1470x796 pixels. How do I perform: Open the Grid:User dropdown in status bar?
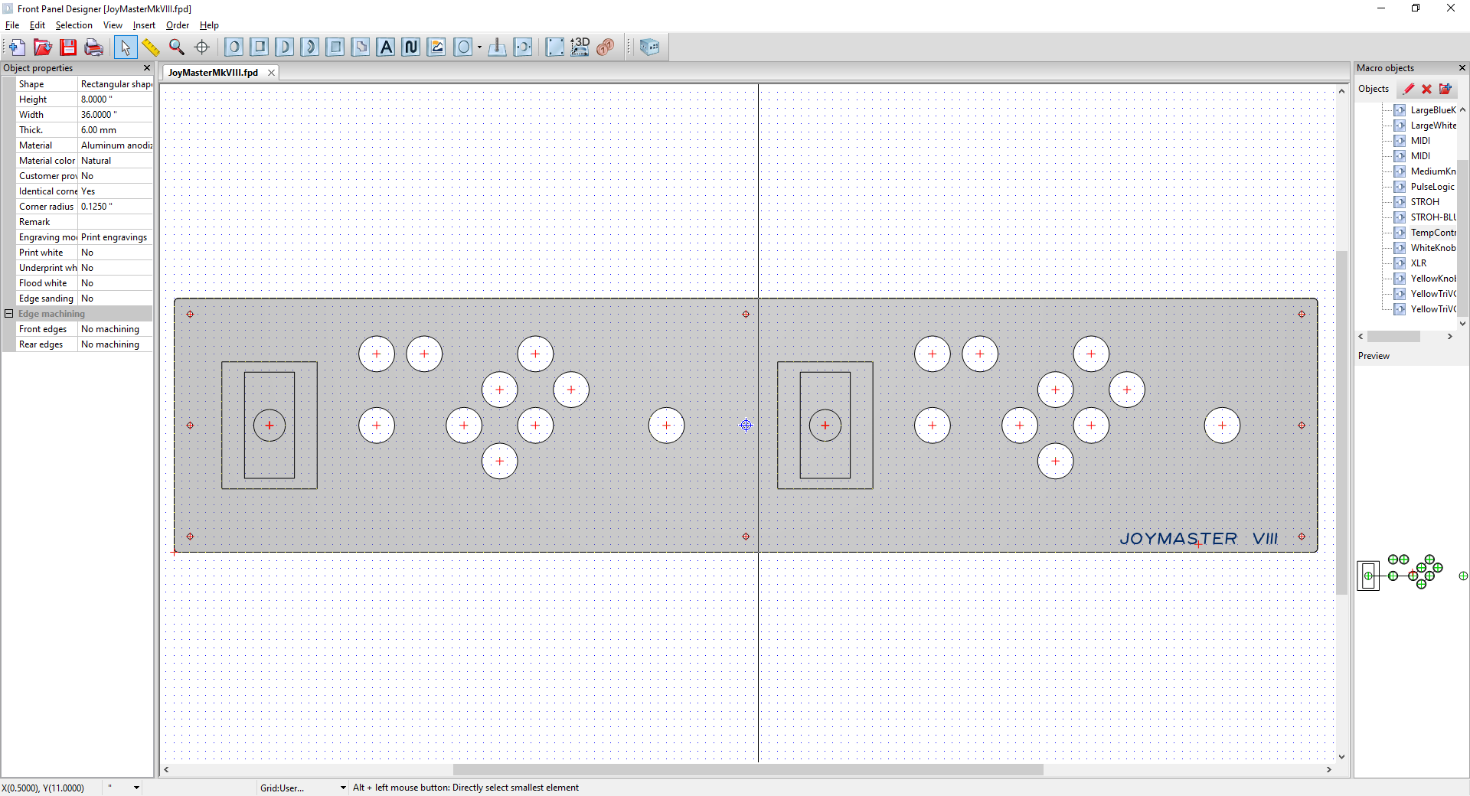click(343, 788)
